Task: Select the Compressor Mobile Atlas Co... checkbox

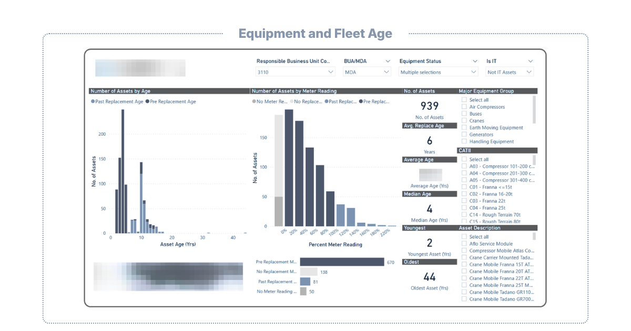Action: [464, 251]
